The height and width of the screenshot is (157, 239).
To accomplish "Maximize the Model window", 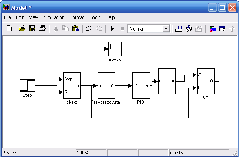I will (222, 8).
